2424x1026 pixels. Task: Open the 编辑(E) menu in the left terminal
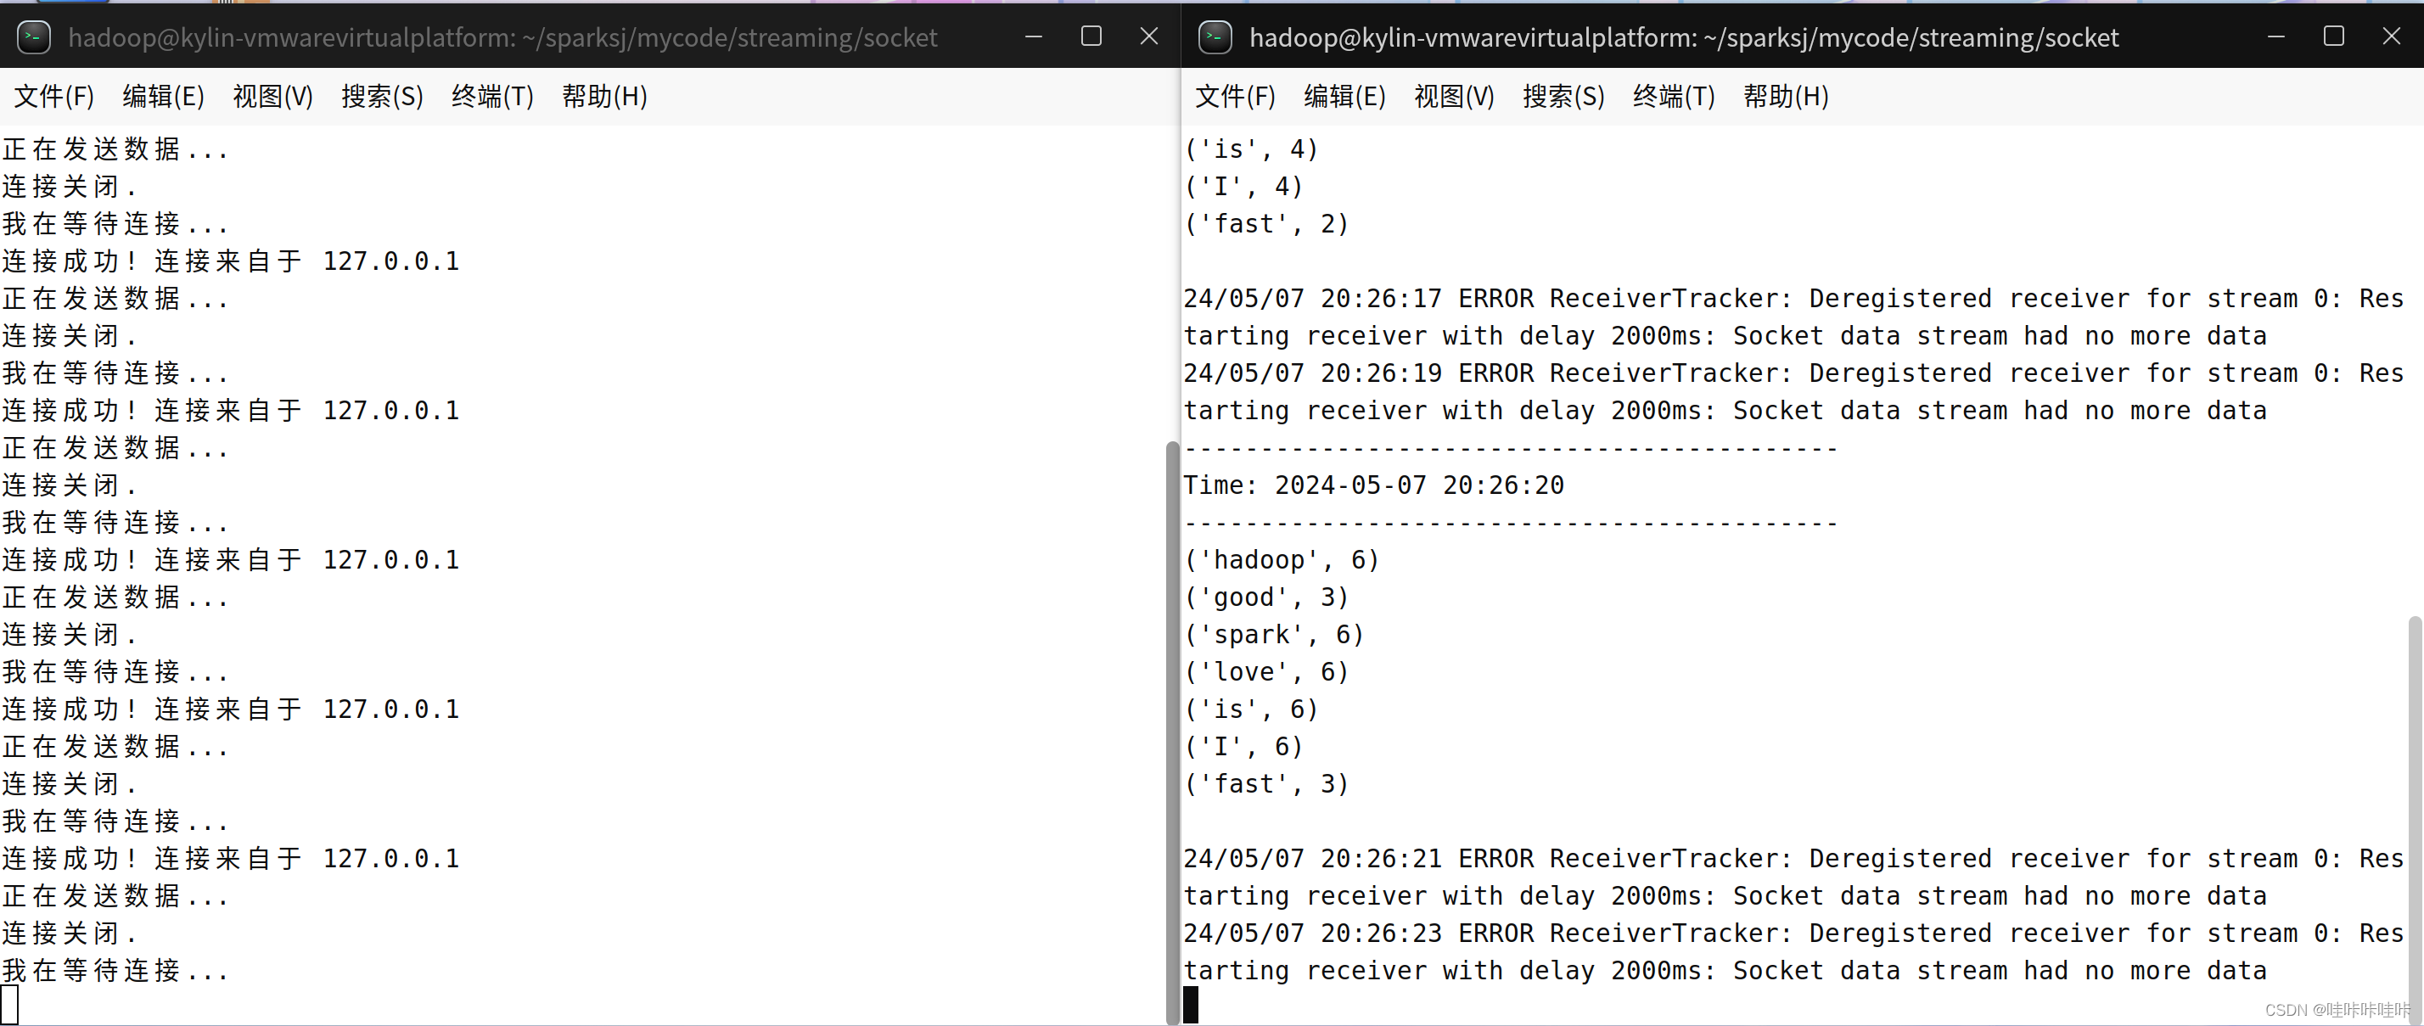[163, 96]
